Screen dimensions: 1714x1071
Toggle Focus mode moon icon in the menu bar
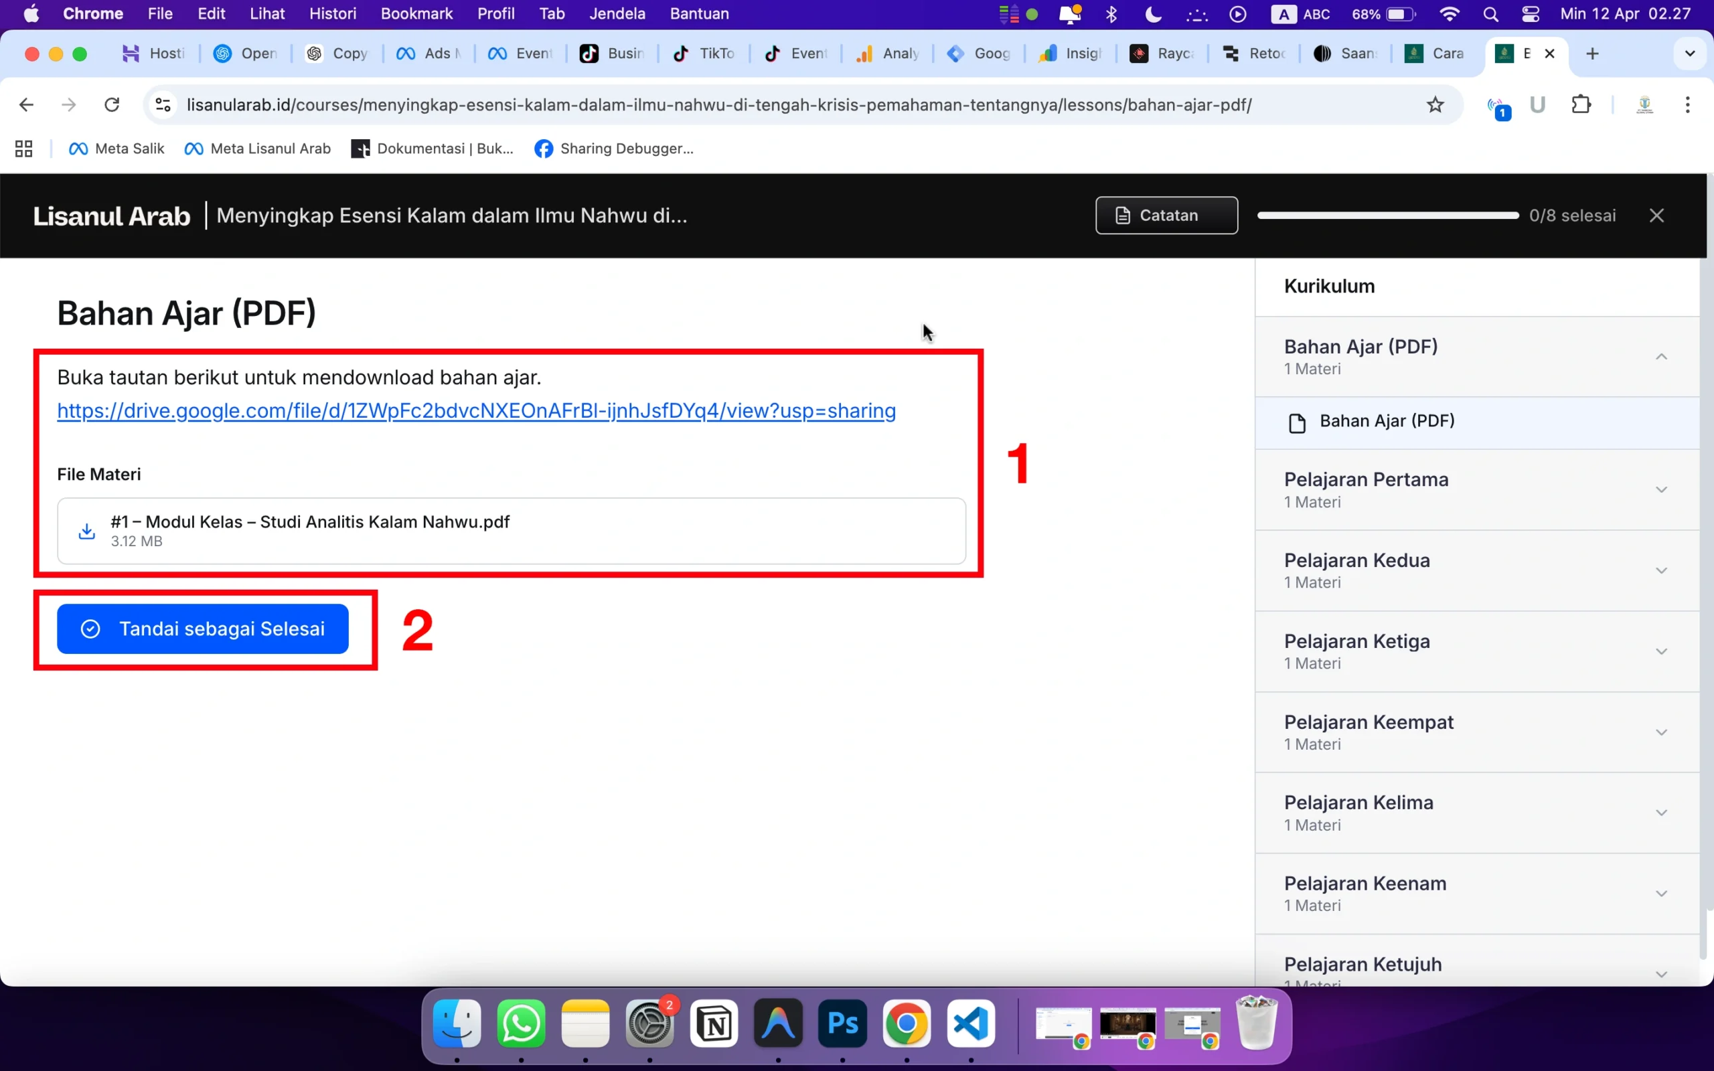1153,14
